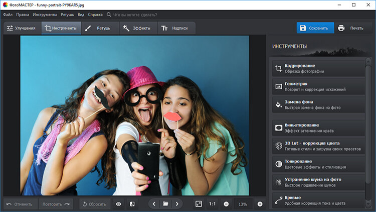Switch to the Ретушь tab
Image resolution: width=376 pixels, height=212 pixels.
click(x=99, y=28)
